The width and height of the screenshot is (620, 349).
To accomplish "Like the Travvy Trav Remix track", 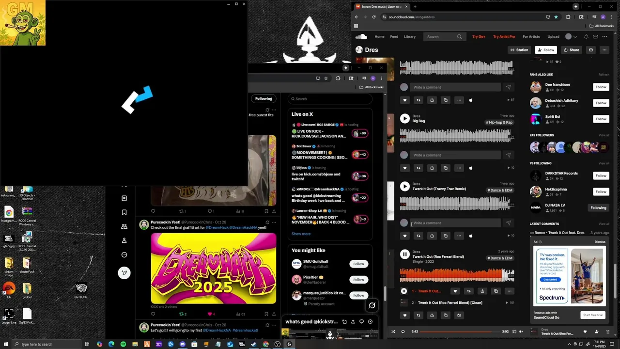I will 405,236.
